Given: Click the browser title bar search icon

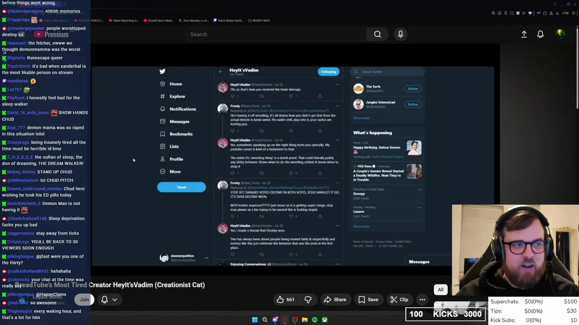Looking at the screenshot, I should click(555, 5).
